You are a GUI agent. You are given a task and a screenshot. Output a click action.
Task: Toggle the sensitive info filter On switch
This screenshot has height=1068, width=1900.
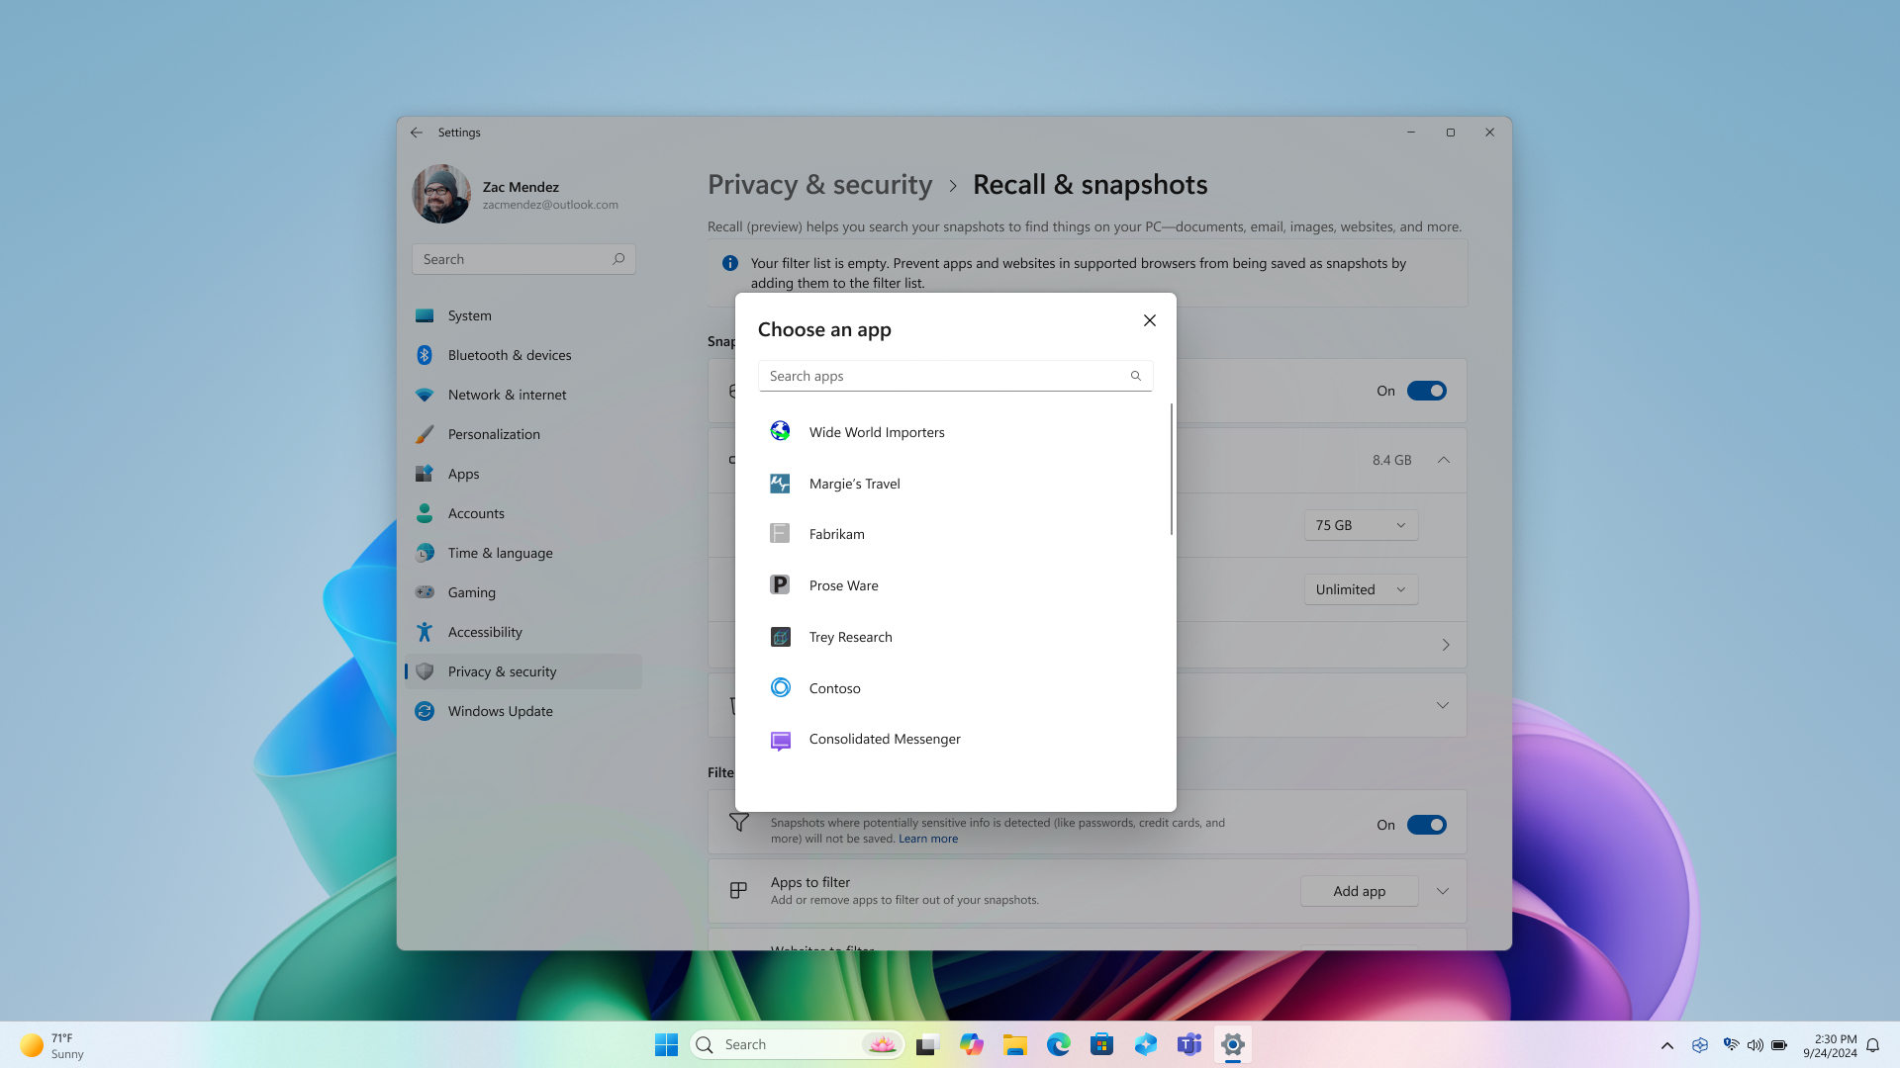point(1426,824)
